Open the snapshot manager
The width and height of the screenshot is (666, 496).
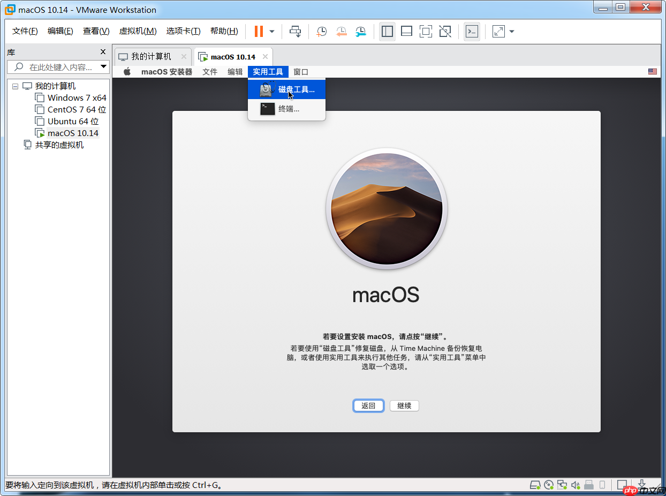[x=360, y=31]
